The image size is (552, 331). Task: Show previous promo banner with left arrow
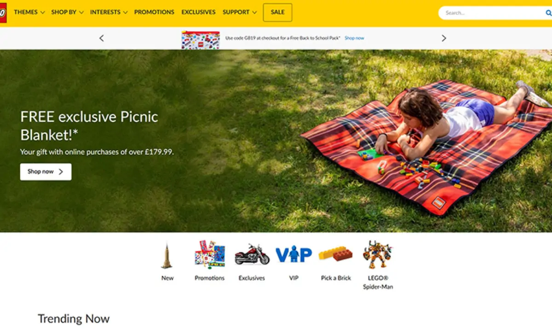102,38
